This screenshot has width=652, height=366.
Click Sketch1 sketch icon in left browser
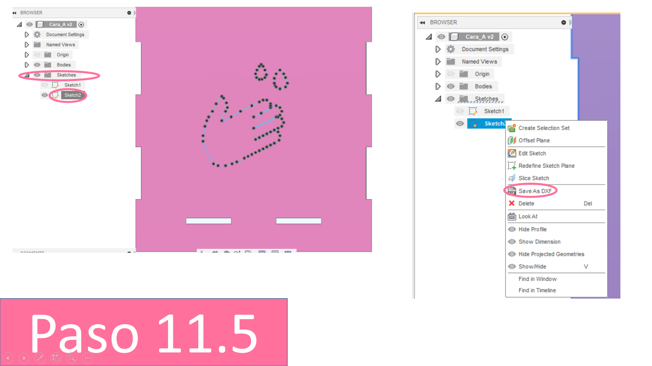pos(55,85)
